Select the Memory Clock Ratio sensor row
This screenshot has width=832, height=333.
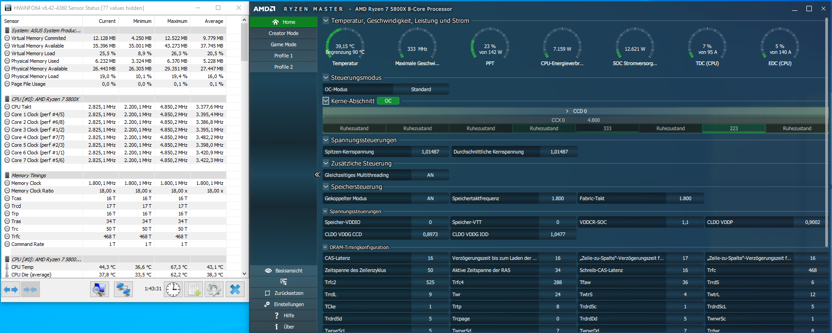click(114, 191)
